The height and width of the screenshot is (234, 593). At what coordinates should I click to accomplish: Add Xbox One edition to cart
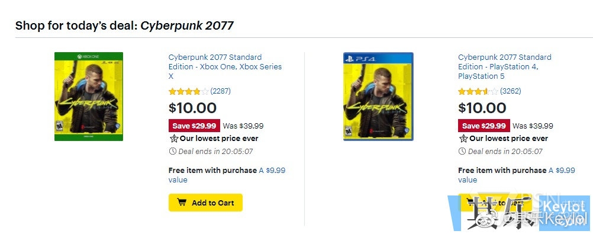(x=205, y=203)
